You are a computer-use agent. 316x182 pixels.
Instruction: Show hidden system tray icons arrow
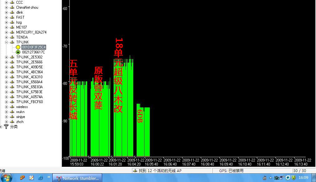click(271, 178)
